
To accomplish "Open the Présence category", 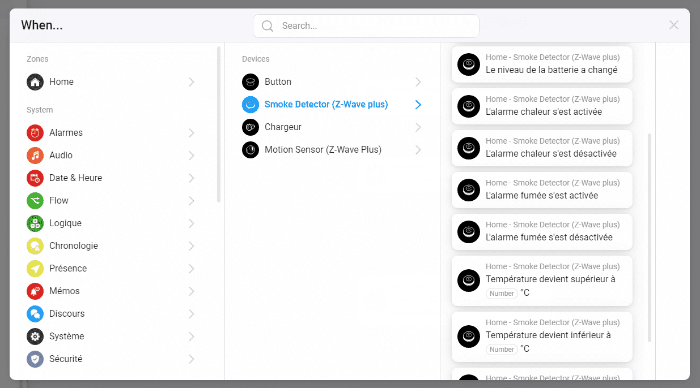I will 111,269.
